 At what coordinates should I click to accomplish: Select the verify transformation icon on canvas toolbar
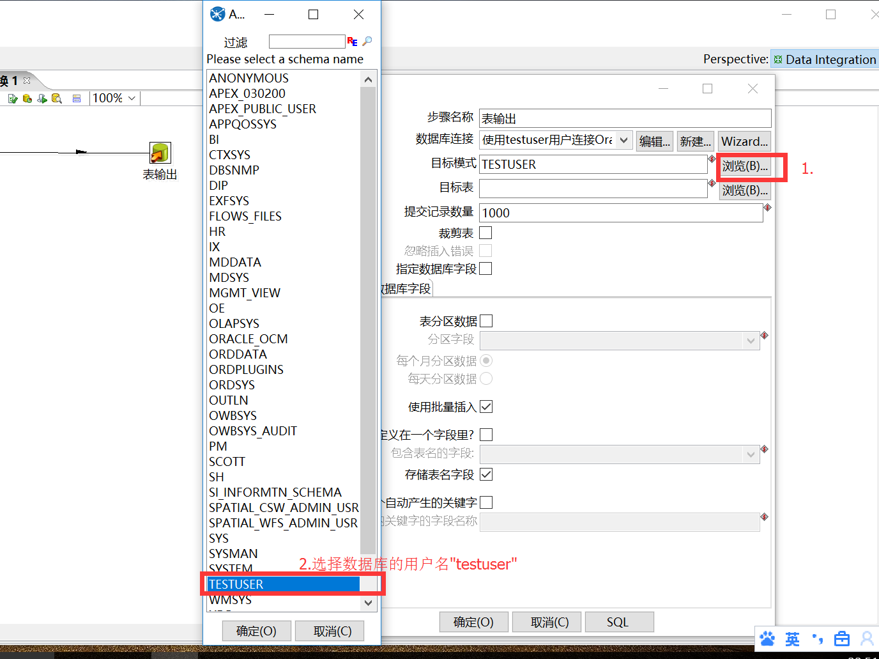pyautogui.click(x=12, y=98)
